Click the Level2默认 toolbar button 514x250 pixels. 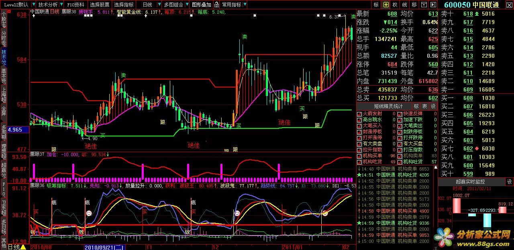tap(16, 5)
